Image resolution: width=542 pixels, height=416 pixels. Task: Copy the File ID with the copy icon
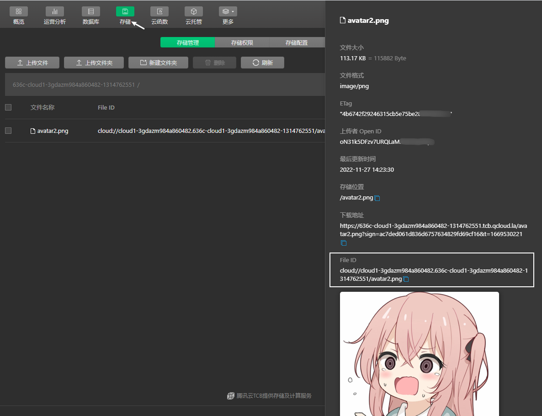tap(406, 279)
